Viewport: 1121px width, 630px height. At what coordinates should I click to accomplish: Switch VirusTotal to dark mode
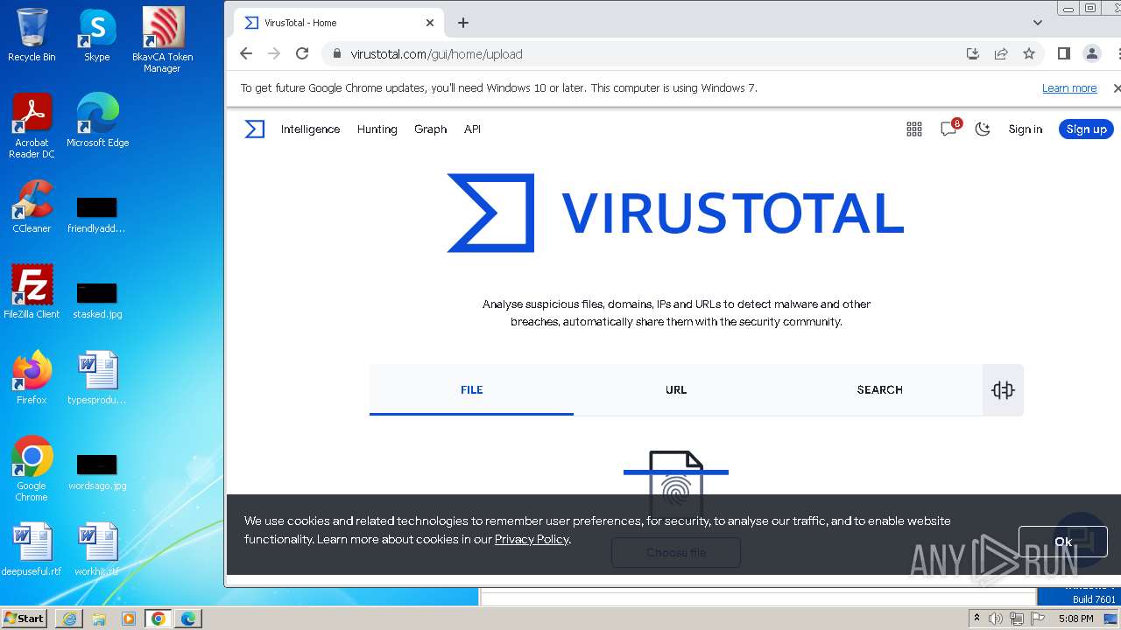(983, 129)
